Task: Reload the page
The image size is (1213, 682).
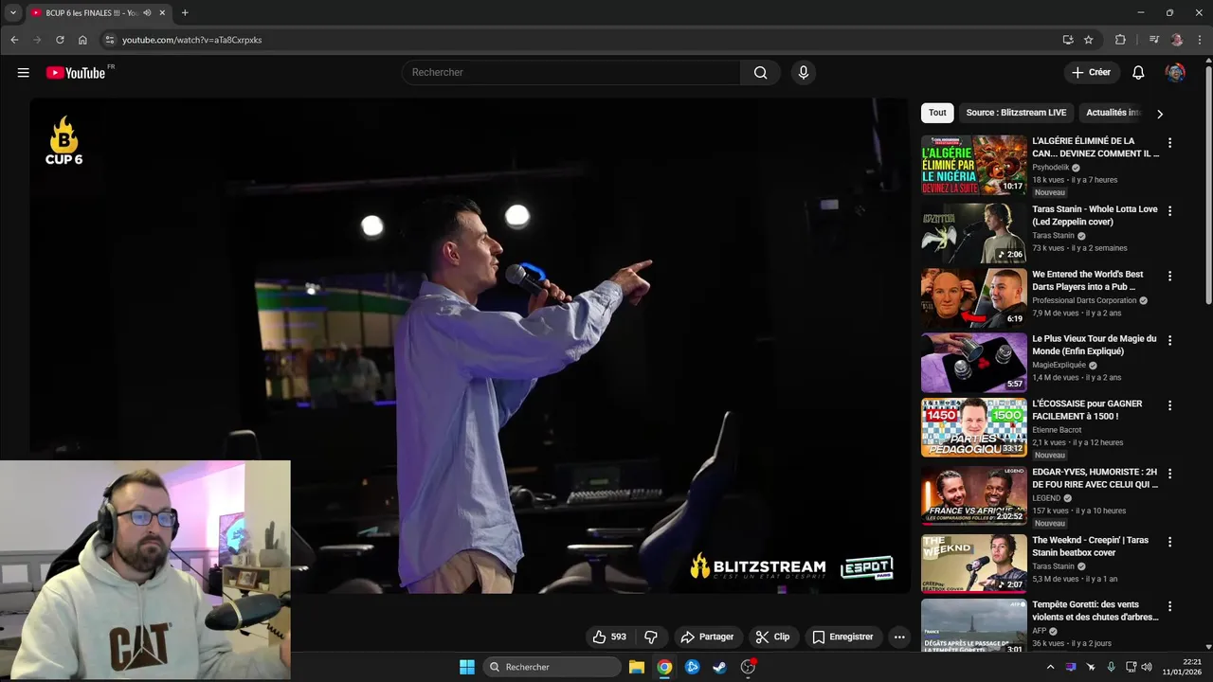Action: [60, 40]
